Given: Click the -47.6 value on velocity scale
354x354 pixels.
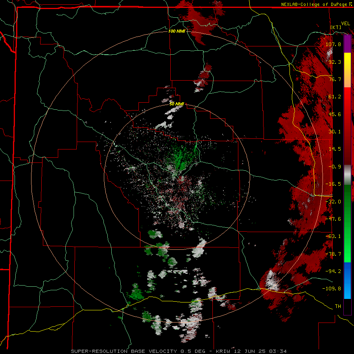Looking at the screenshot, I should coord(333,219).
